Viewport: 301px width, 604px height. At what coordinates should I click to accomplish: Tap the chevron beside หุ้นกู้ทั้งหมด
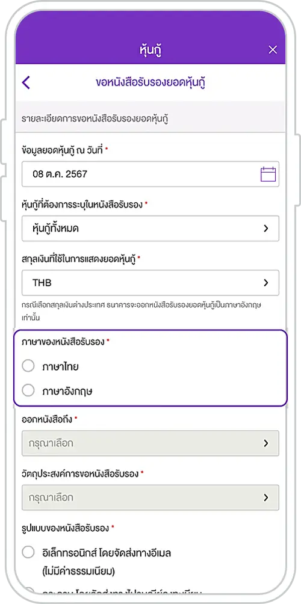coord(265,229)
